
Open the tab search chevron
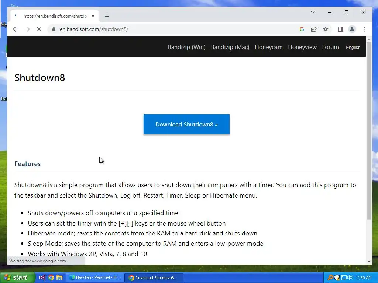pyautogui.click(x=313, y=12)
